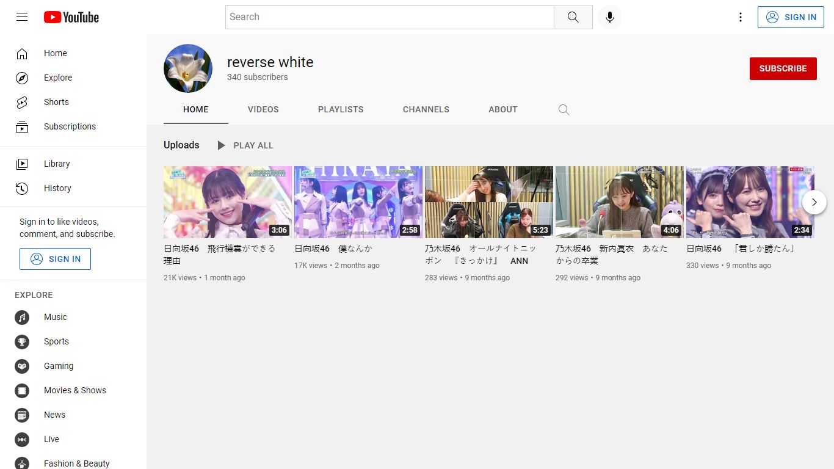Click inside the Search input field
The image size is (834, 469).
[390, 17]
